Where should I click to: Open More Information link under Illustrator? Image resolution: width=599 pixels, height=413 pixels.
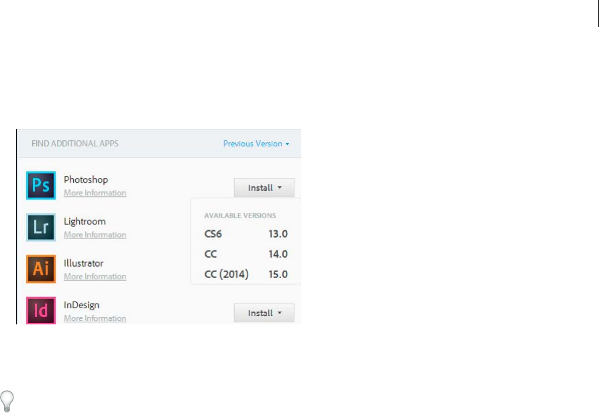95,276
